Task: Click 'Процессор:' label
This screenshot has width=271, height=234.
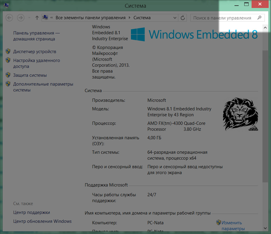Action: (104, 123)
